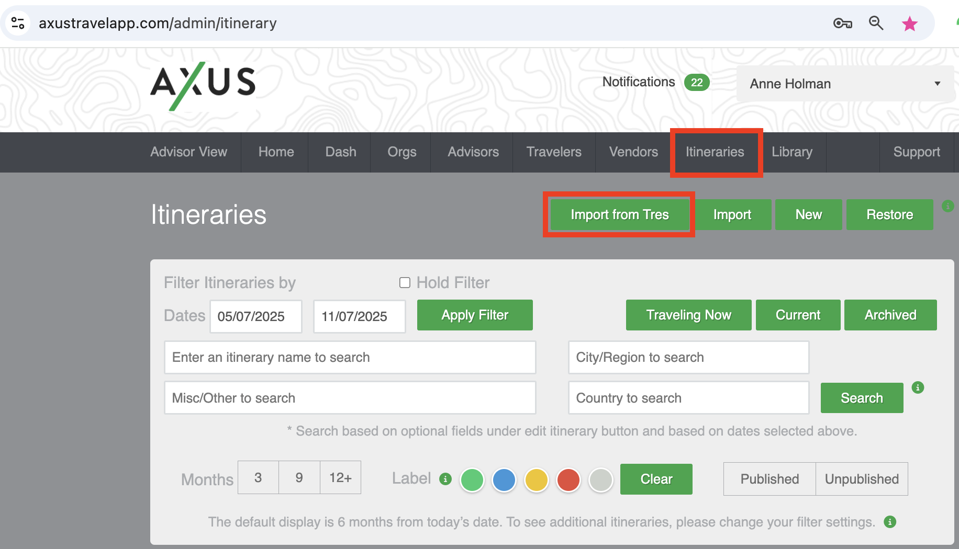Image resolution: width=959 pixels, height=549 pixels.
Task: Open the Advisors nav item
Action: (473, 152)
